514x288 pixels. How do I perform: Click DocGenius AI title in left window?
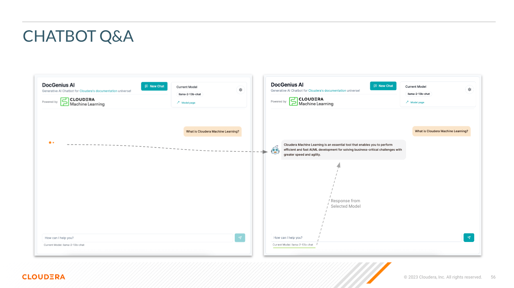[58, 85]
